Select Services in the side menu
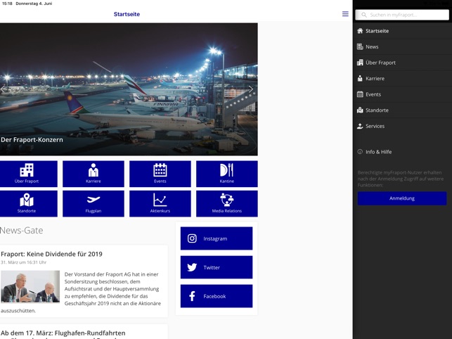This screenshot has height=339, width=452. coord(402,126)
